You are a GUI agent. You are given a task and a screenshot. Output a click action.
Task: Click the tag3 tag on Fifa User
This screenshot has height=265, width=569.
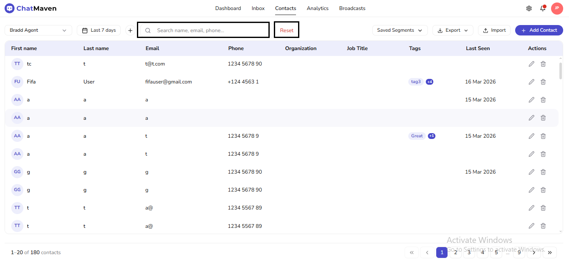tap(415, 81)
